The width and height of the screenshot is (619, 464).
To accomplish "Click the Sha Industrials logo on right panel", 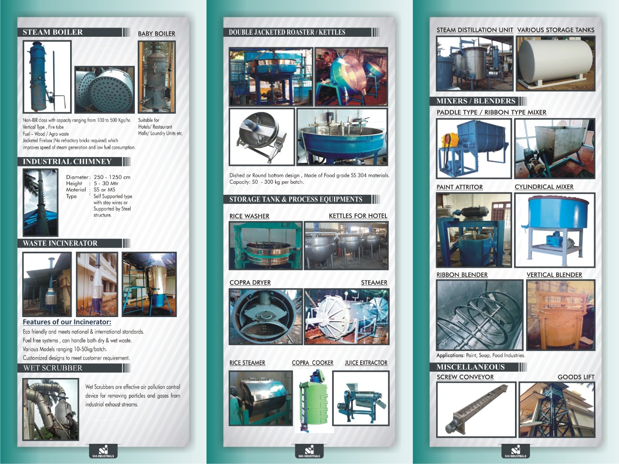I will pyautogui.click(x=516, y=450).
